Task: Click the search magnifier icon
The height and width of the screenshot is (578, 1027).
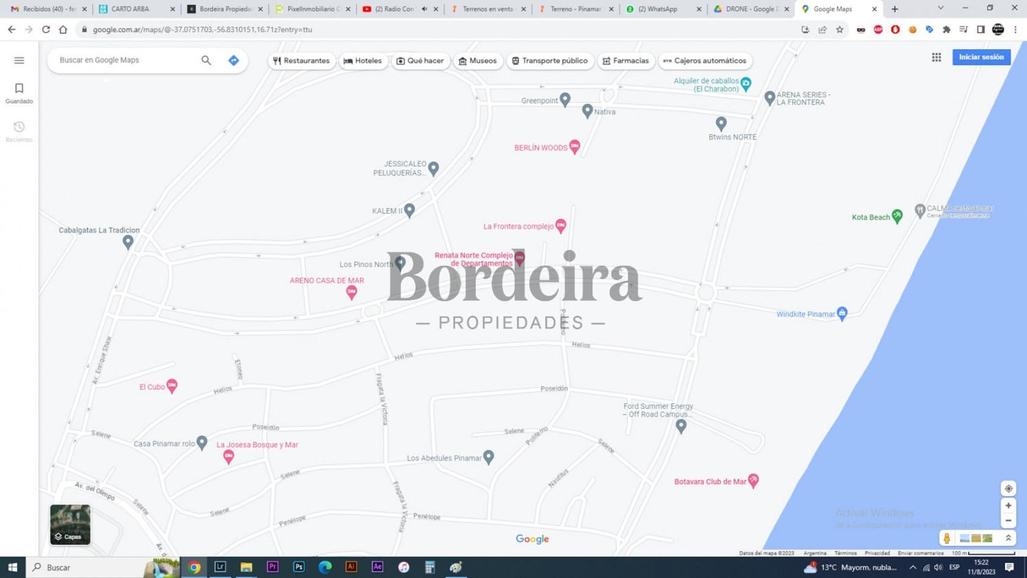Action: pyautogui.click(x=206, y=60)
